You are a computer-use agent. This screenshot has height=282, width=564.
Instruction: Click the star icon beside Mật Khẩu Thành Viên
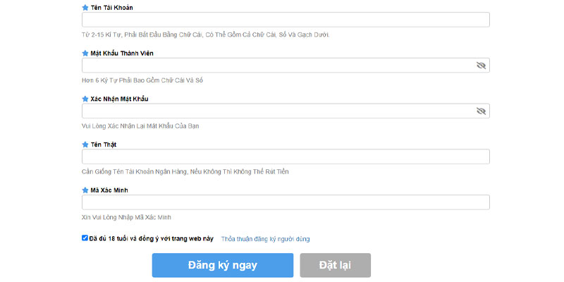(x=85, y=54)
